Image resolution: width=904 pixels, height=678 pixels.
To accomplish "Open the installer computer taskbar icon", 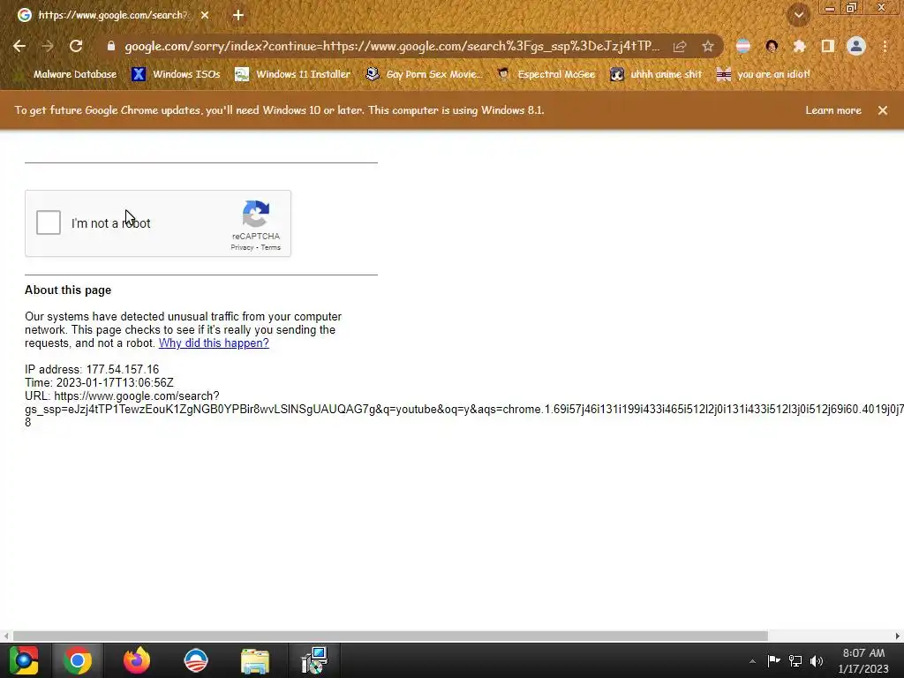I will 314,660.
